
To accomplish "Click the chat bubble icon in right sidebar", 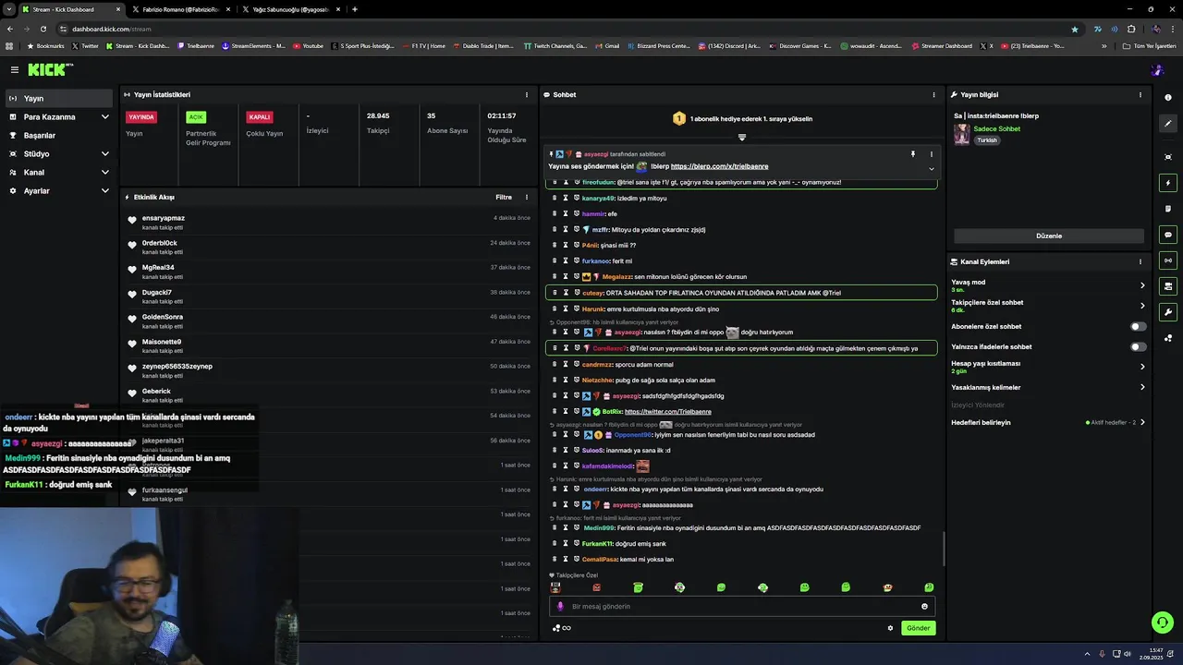I will point(1168,235).
